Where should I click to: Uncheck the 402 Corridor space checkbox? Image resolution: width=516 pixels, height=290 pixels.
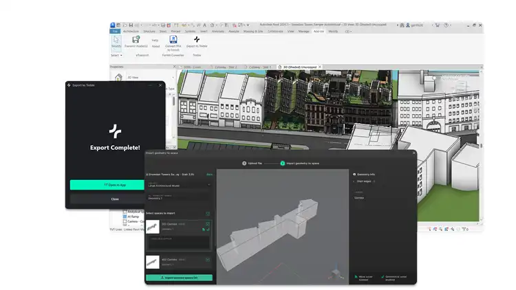pos(208,260)
